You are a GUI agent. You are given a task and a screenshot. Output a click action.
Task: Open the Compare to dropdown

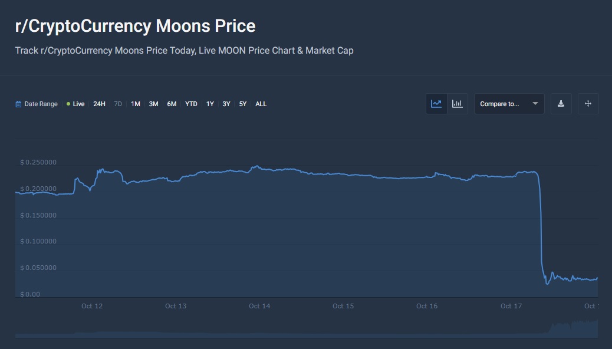click(x=504, y=104)
